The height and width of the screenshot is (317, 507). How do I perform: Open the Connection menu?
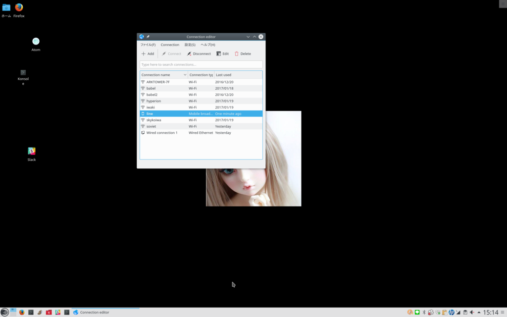tap(170, 45)
